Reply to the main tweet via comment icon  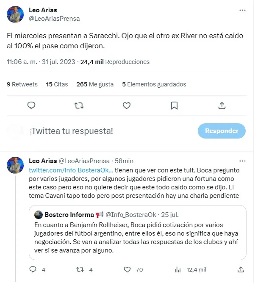pyautogui.click(x=31, y=105)
